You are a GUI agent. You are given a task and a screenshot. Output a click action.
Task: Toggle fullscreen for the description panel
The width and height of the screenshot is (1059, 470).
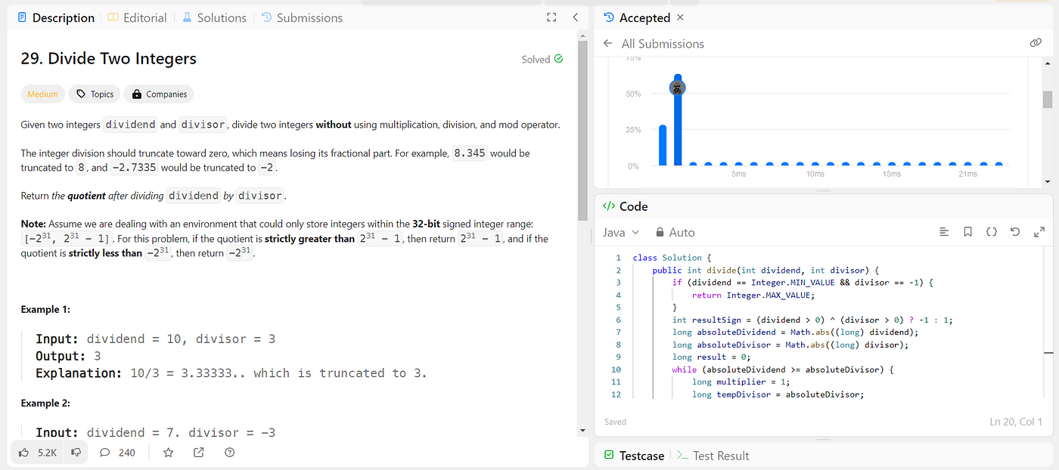click(x=551, y=17)
